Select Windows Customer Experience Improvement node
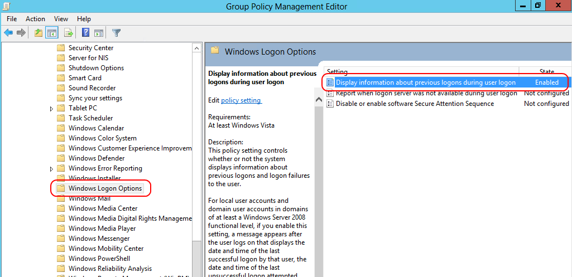The image size is (572, 277). click(x=129, y=148)
